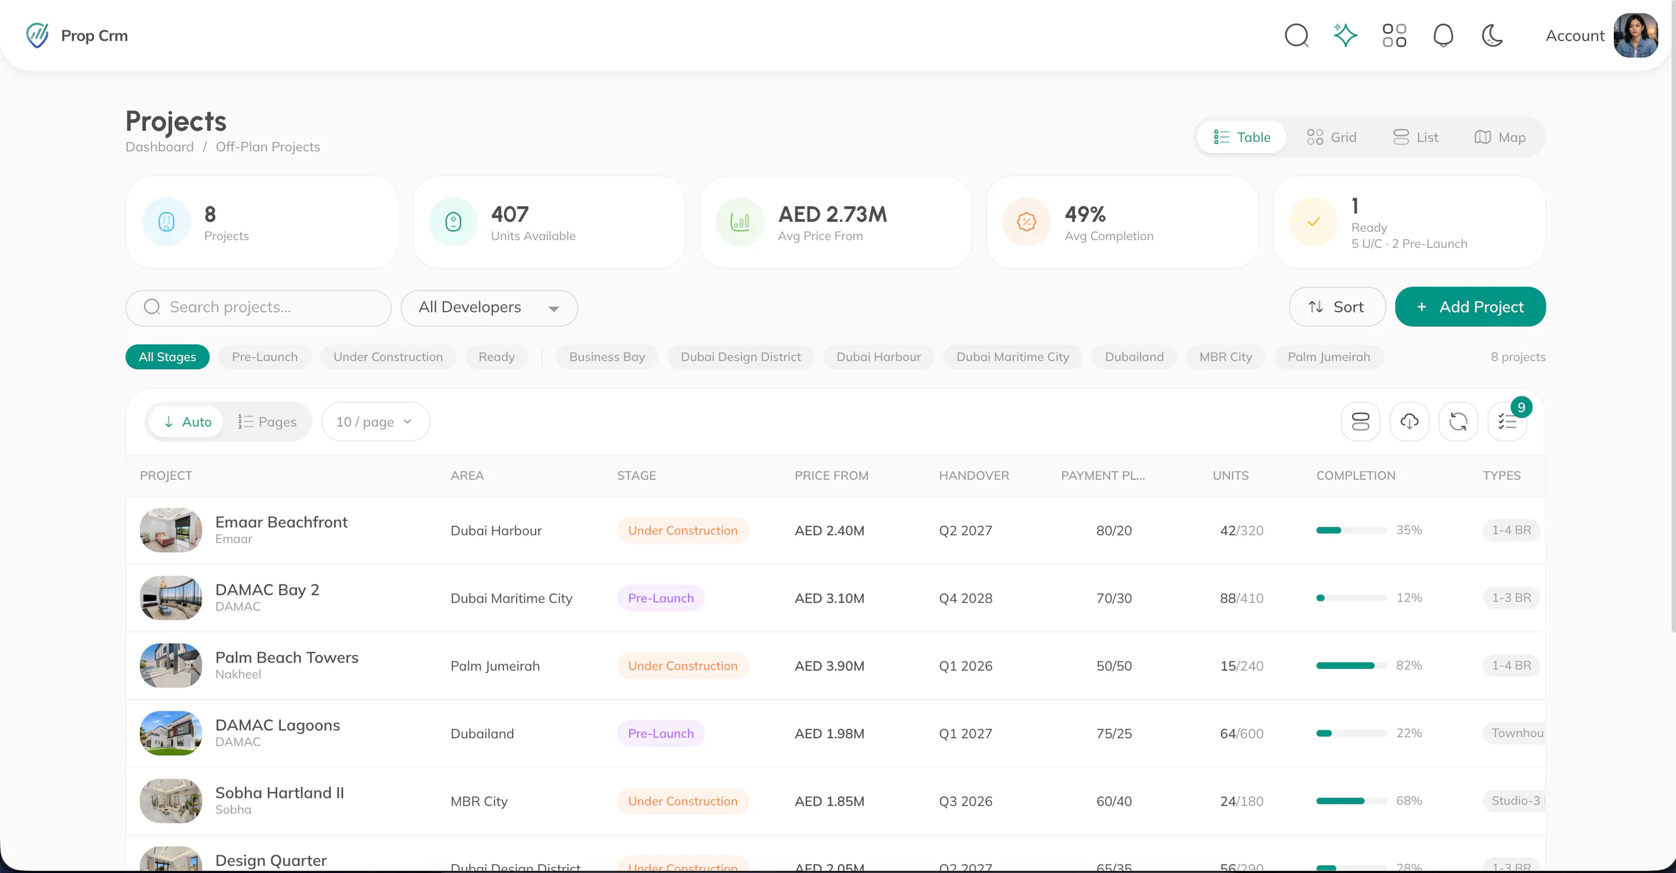Click Pre-Launch badge for DAMAC Bay 2
Screen dimensions: 1676x873
(x=661, y=598)
